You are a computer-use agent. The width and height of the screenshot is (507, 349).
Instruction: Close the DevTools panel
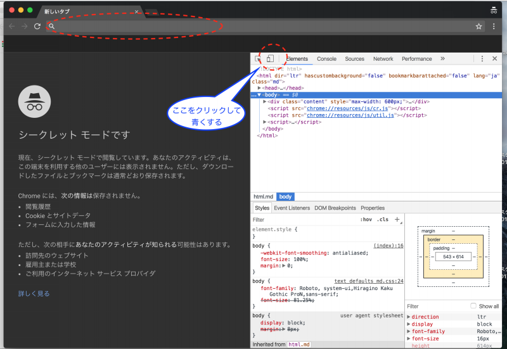click(x=495, y=58)
